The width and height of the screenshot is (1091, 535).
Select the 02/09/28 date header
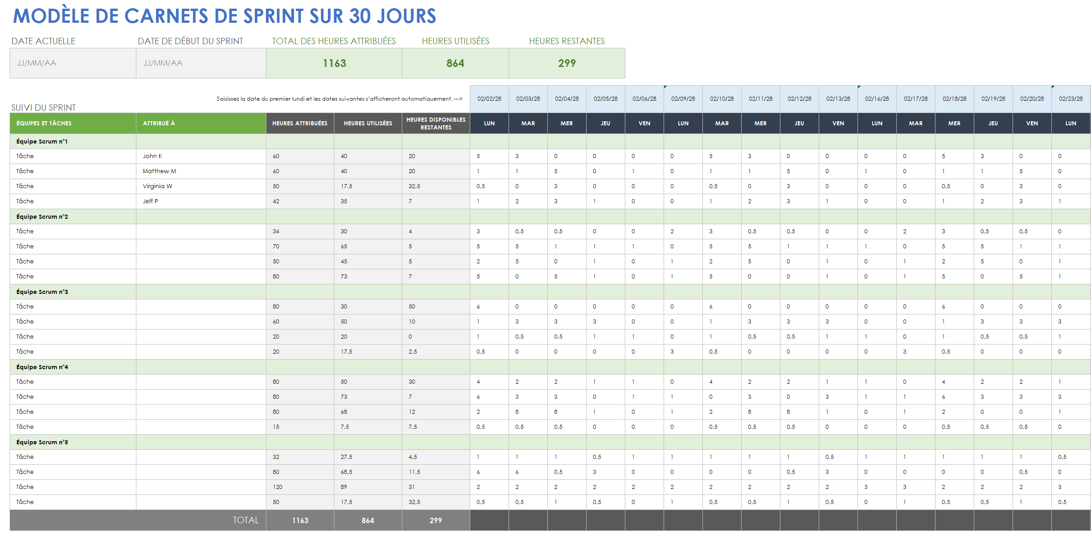(x=683, y=99)
